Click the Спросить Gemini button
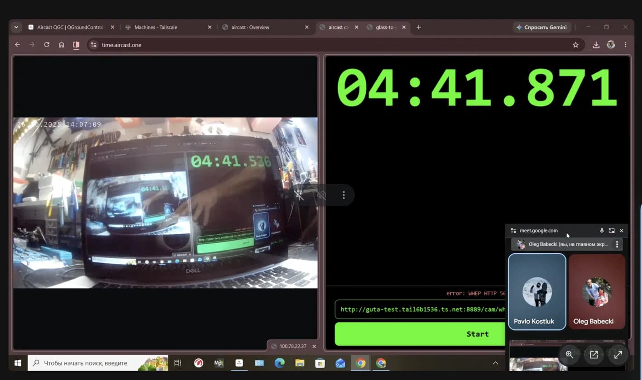This screenshot has width=642, height=380. click(541, 27)
